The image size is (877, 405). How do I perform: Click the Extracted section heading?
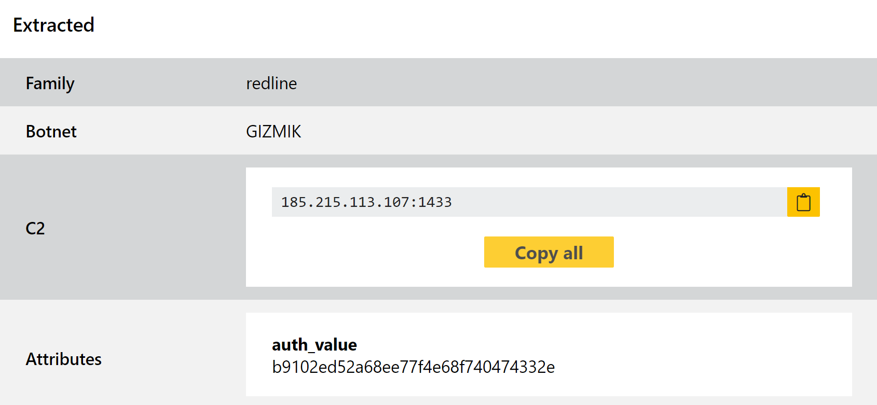[53, 25]
